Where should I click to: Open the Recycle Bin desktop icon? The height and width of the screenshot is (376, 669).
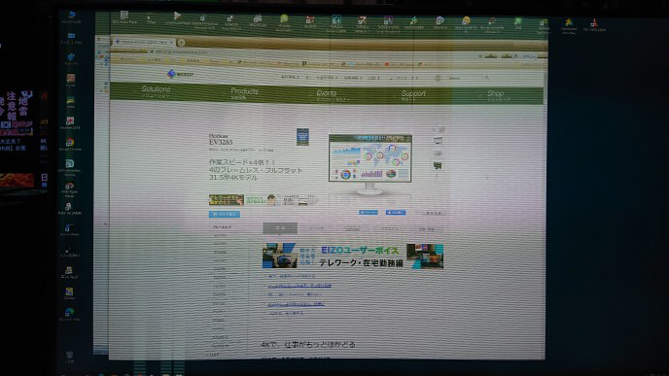[70, 357]
